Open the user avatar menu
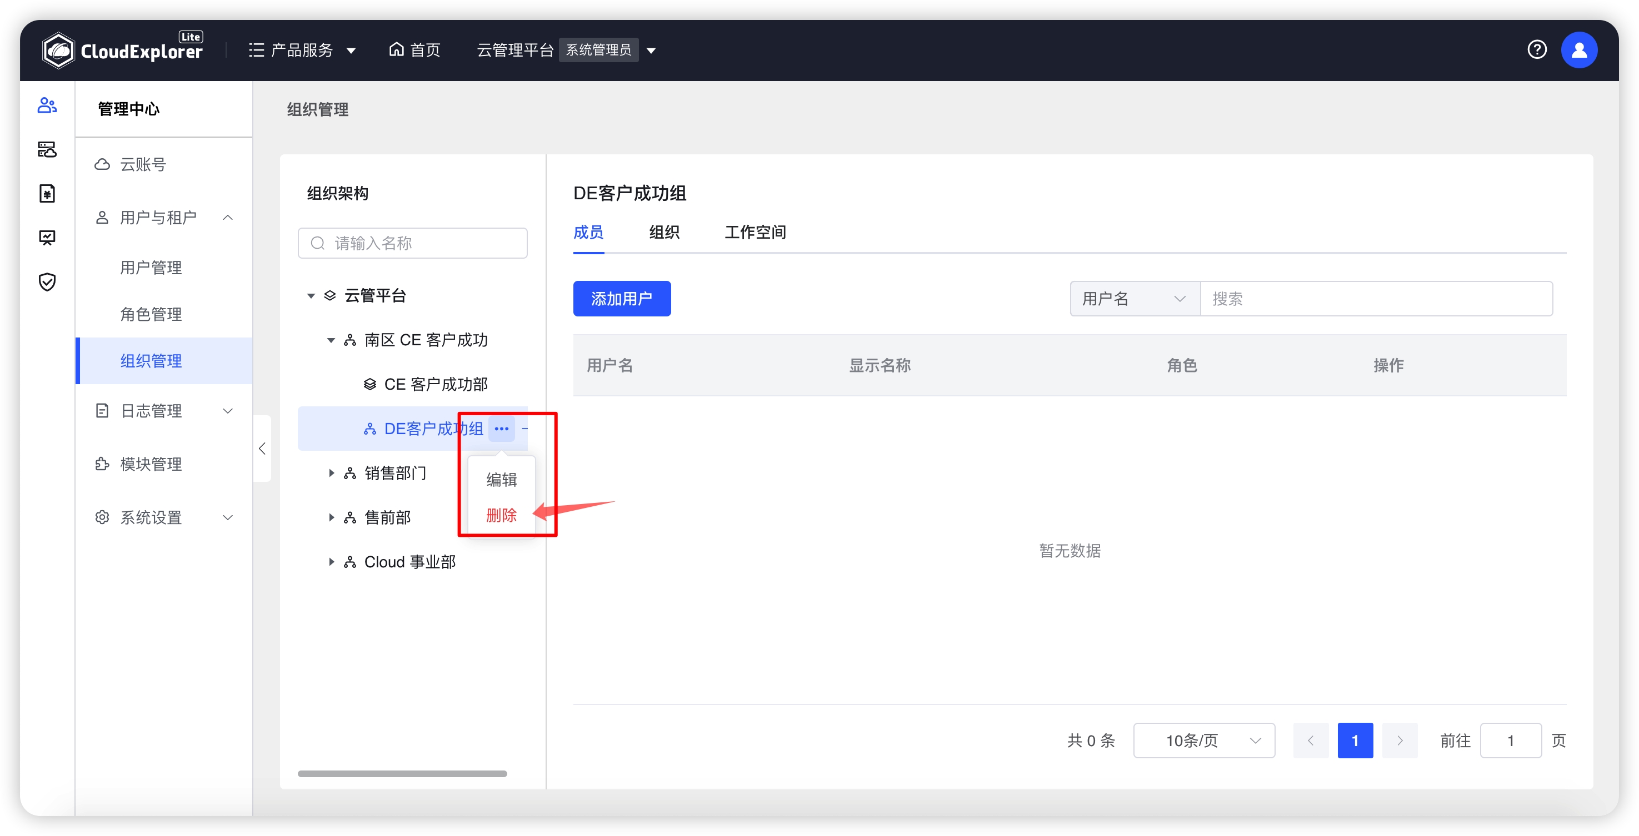This screenshot has height=836, width=1639. tap(1578, 49)
